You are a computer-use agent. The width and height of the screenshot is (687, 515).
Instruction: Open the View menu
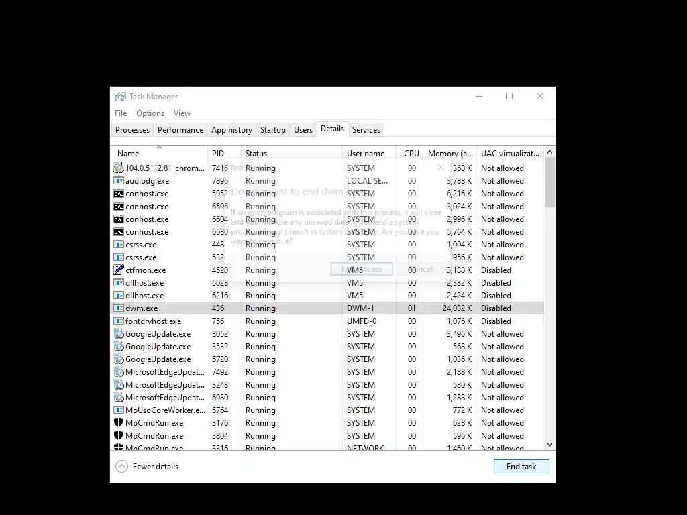point(182,113)
